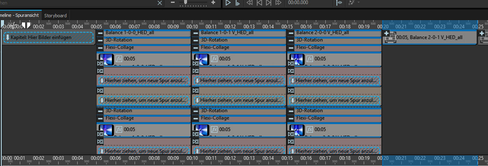Select the right white range marker on the ruler
Image resolution: width=488 pixels, height=166 pixels.
pyautogui.click(x=28, y=25)
